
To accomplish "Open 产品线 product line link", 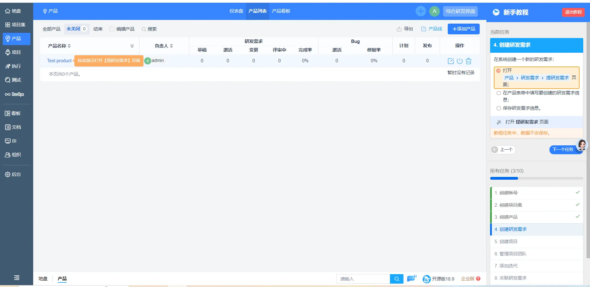I will [432, 29].
